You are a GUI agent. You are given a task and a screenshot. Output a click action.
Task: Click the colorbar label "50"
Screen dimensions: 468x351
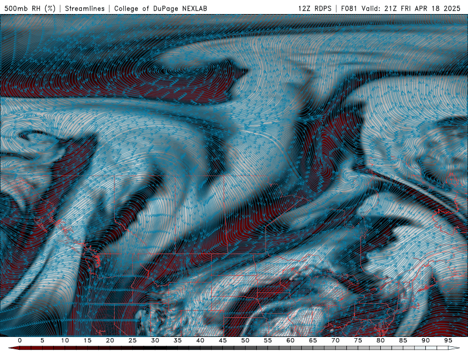[245, 340]
